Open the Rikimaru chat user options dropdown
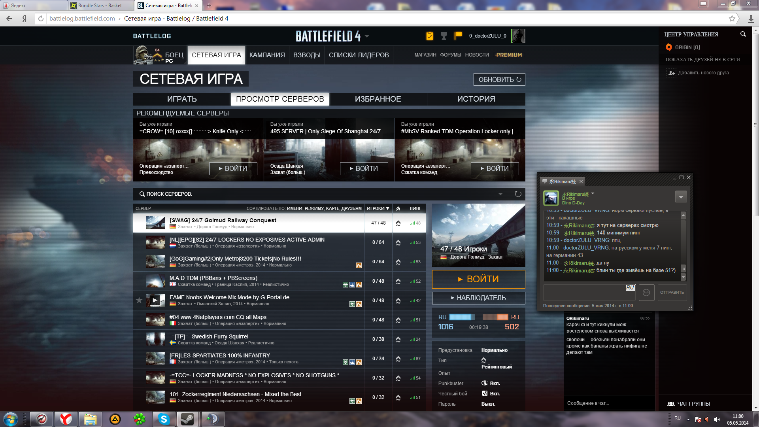Screen dimensions: 759x427 pos(681,196)
